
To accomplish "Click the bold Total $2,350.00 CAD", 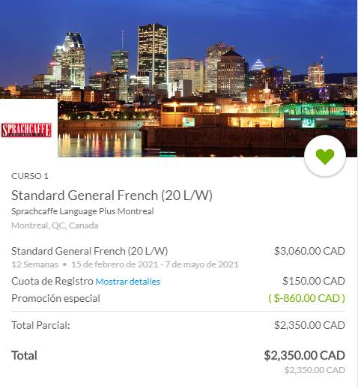I will [x=305, y=356].
